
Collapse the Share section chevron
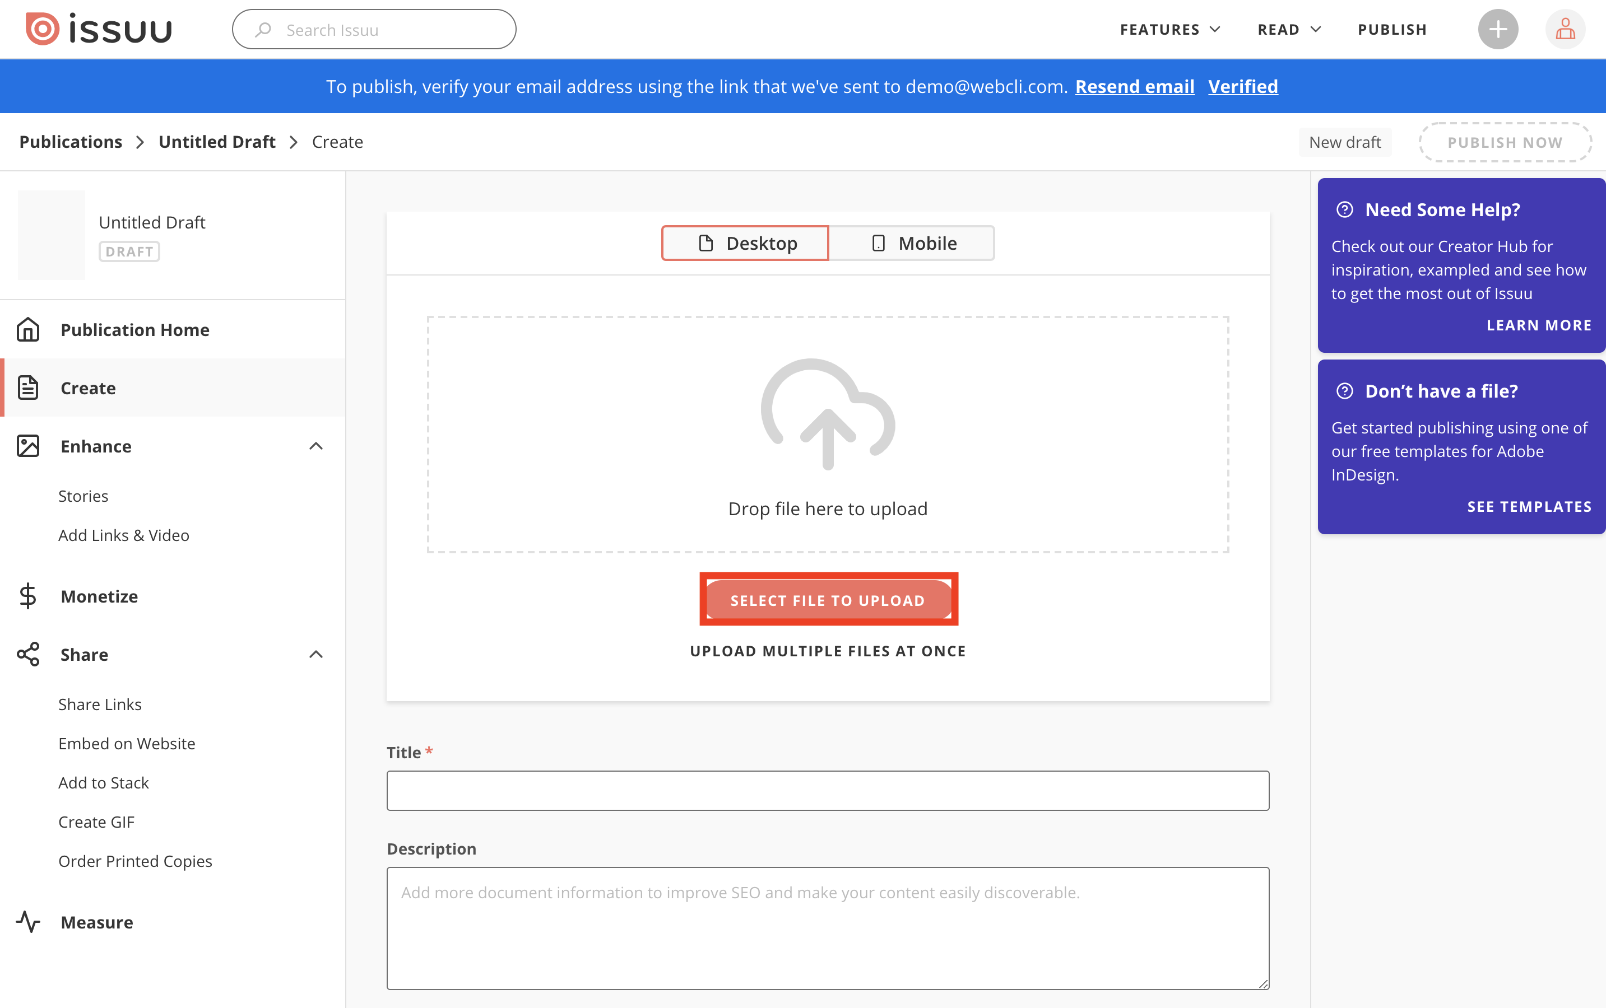point(316,654)
